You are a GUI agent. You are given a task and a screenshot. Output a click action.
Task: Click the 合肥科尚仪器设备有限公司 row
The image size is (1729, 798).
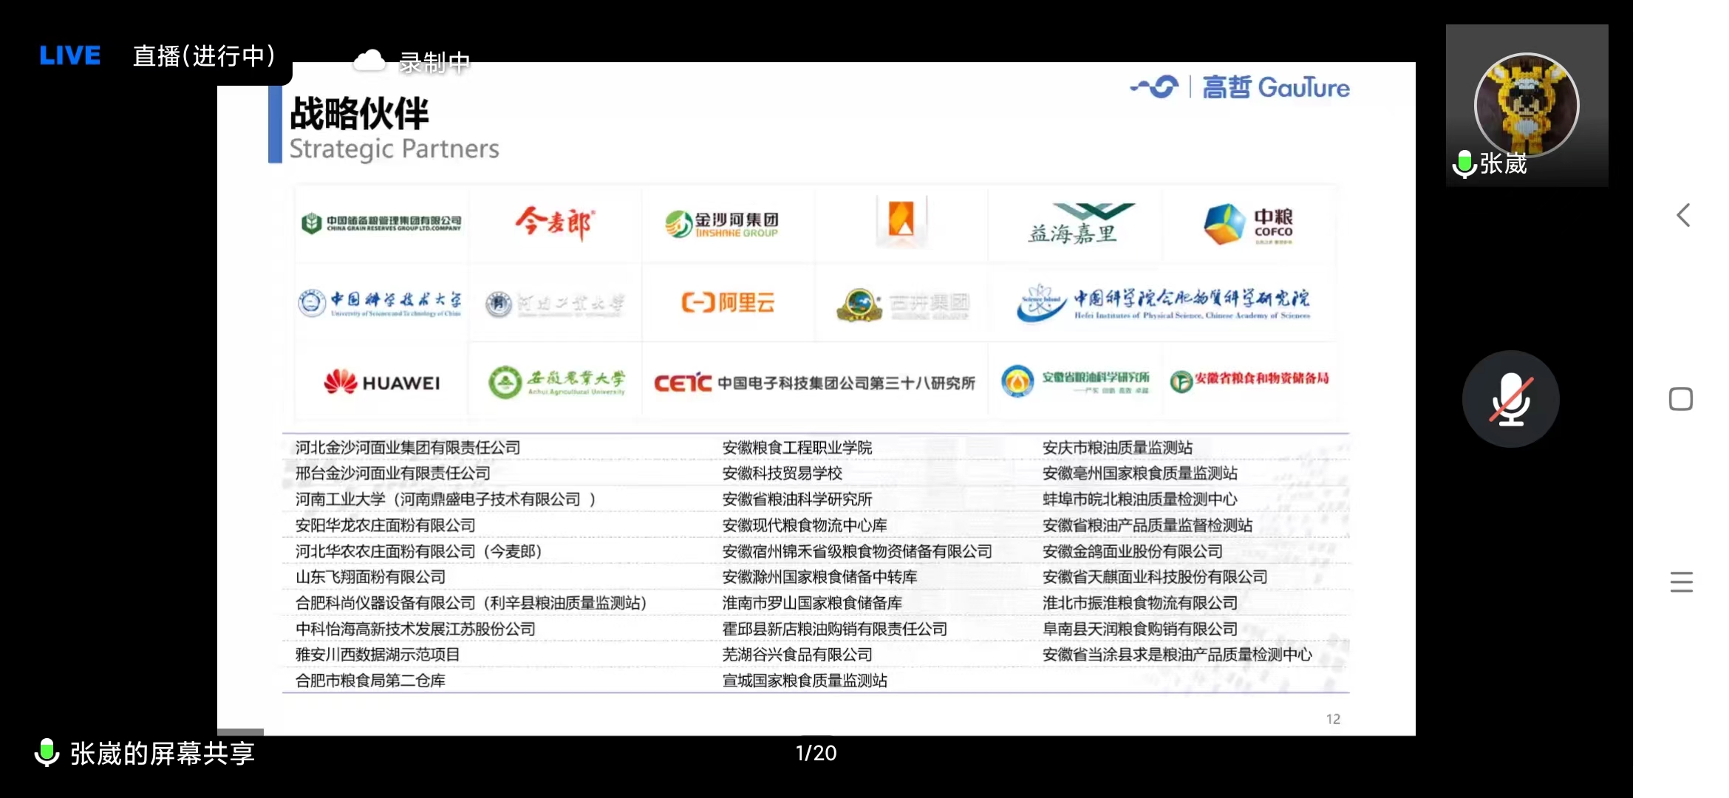click(x=471, y=603)
